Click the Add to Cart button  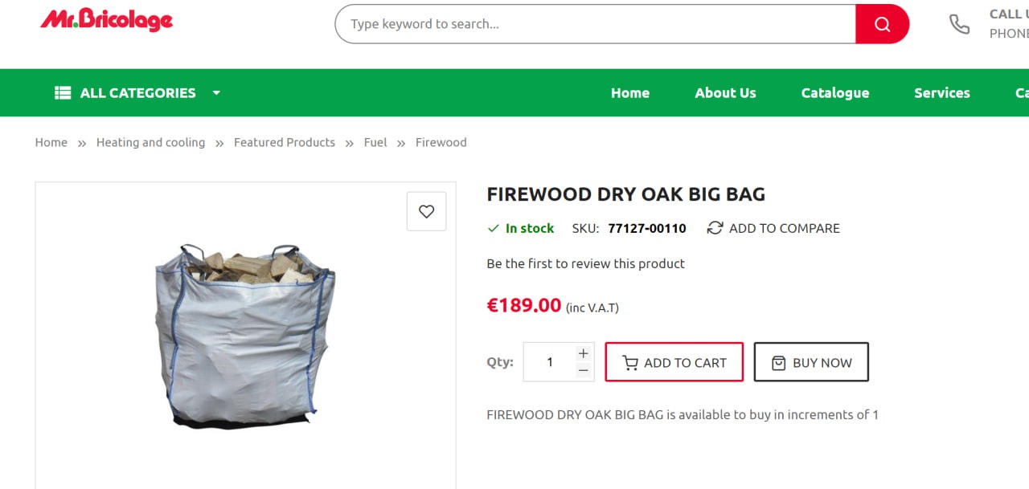[674, 362]
